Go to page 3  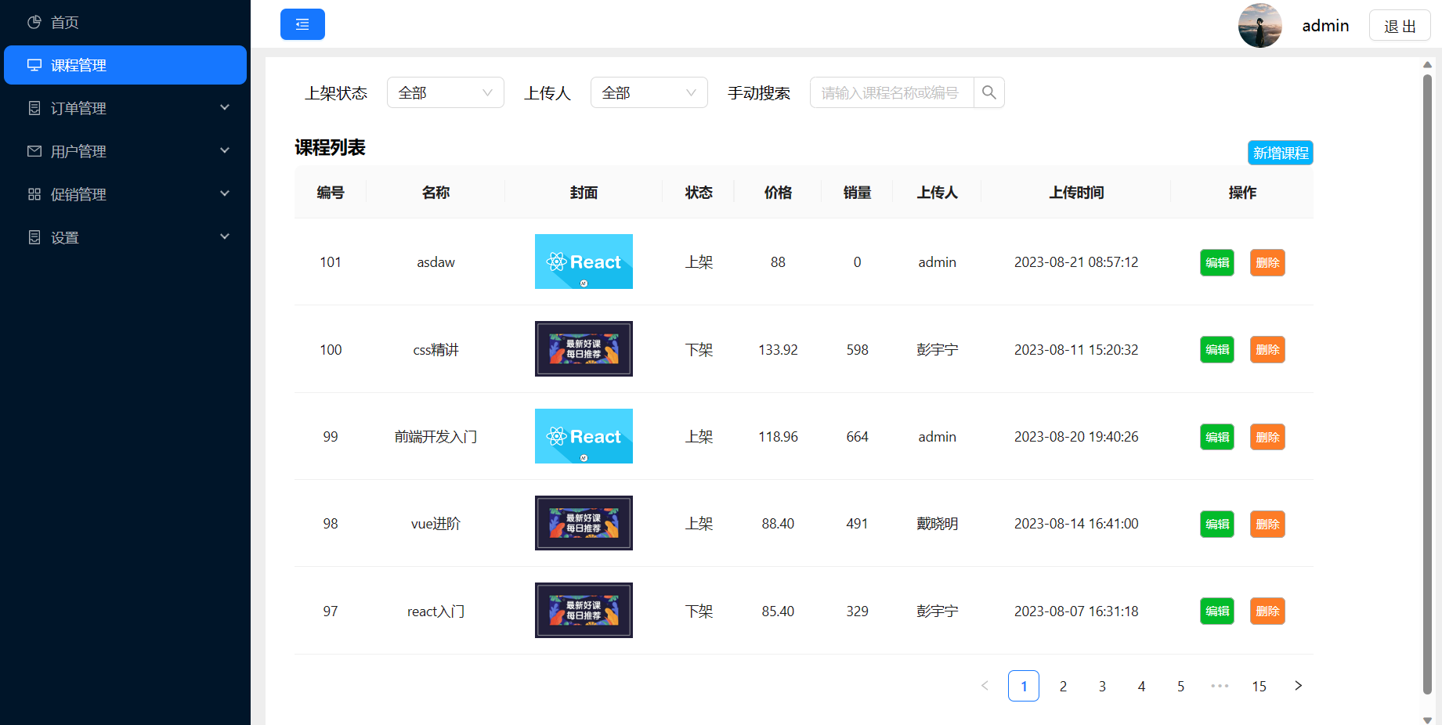tap(1102, 686)
